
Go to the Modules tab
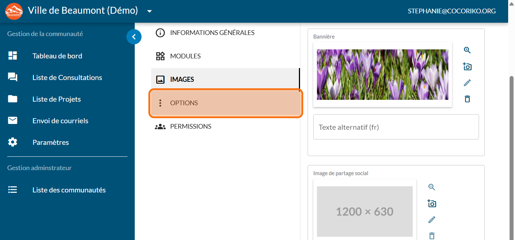pos(185,56)
